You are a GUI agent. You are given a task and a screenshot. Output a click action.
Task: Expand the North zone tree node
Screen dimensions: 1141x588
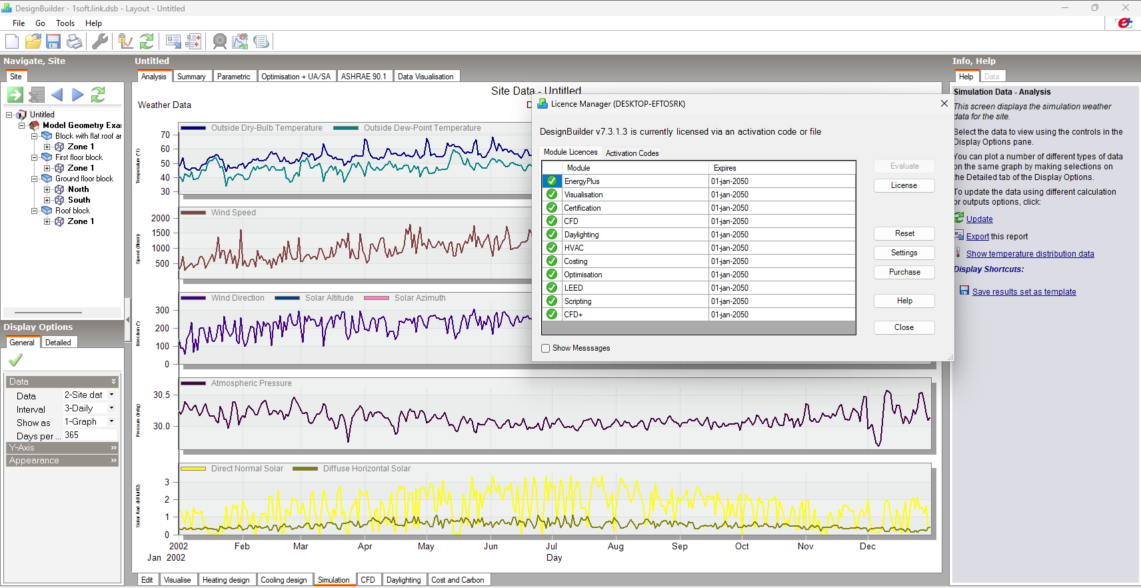coord(47,189)
